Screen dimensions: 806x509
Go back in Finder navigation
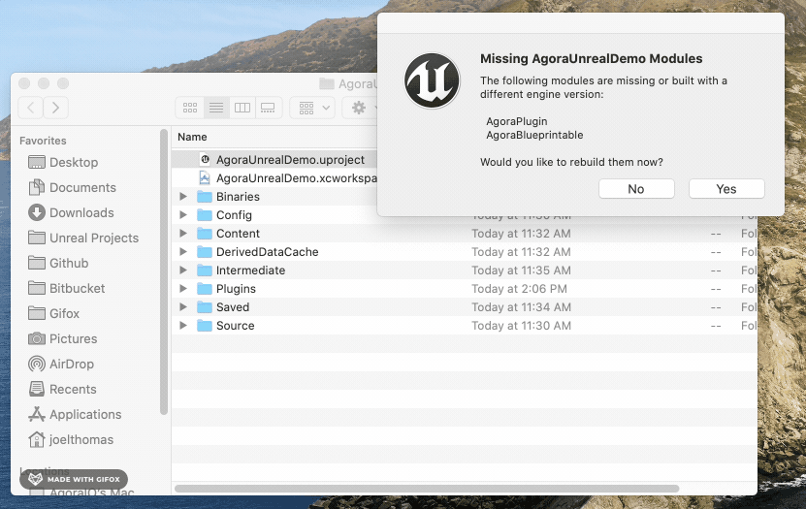pyautogui.click(x=30, y=108)
